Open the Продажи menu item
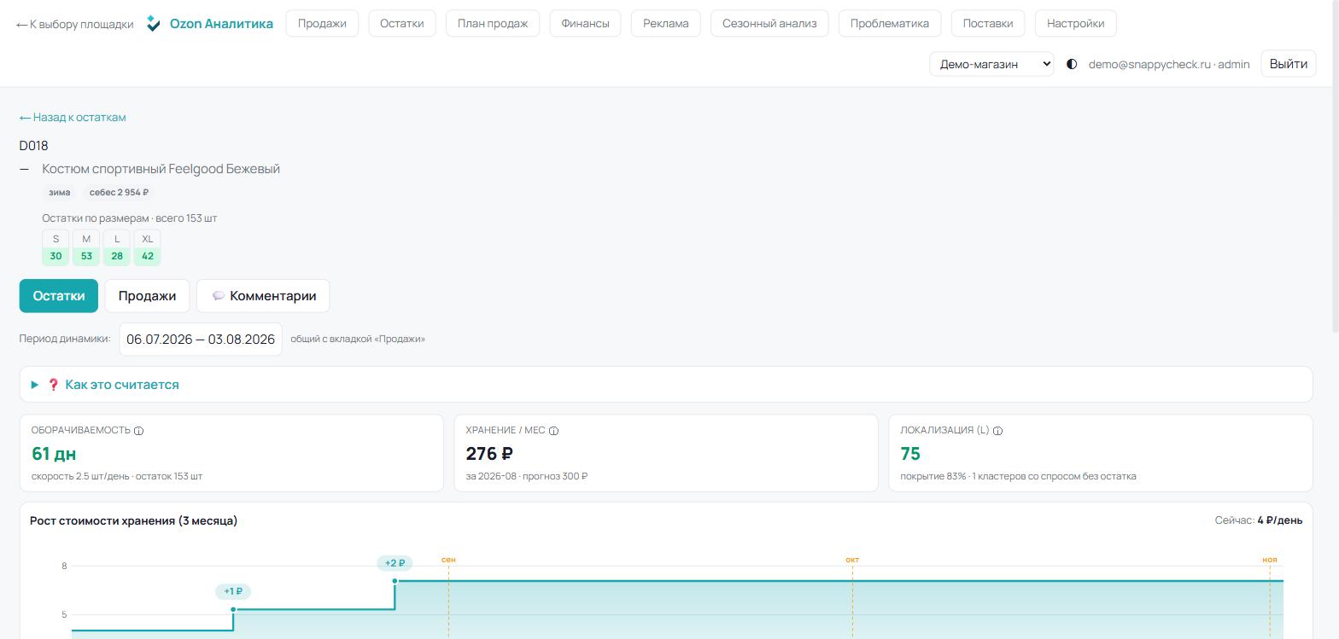 point(322,23)
